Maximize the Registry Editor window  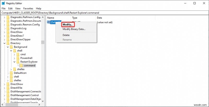pos(195,3)
